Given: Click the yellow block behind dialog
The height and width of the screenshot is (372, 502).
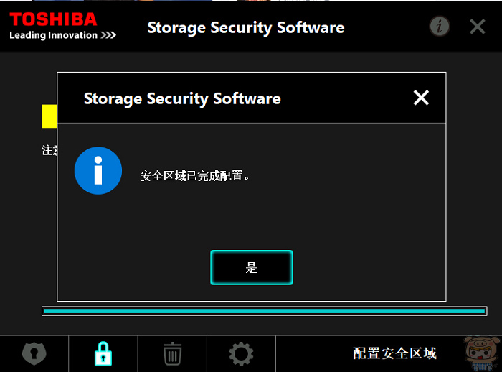Looking at the screenshot, I should pyautogui.click(x=49, y=116).
